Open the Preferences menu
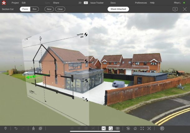190x133 pixels. (141, 2)
